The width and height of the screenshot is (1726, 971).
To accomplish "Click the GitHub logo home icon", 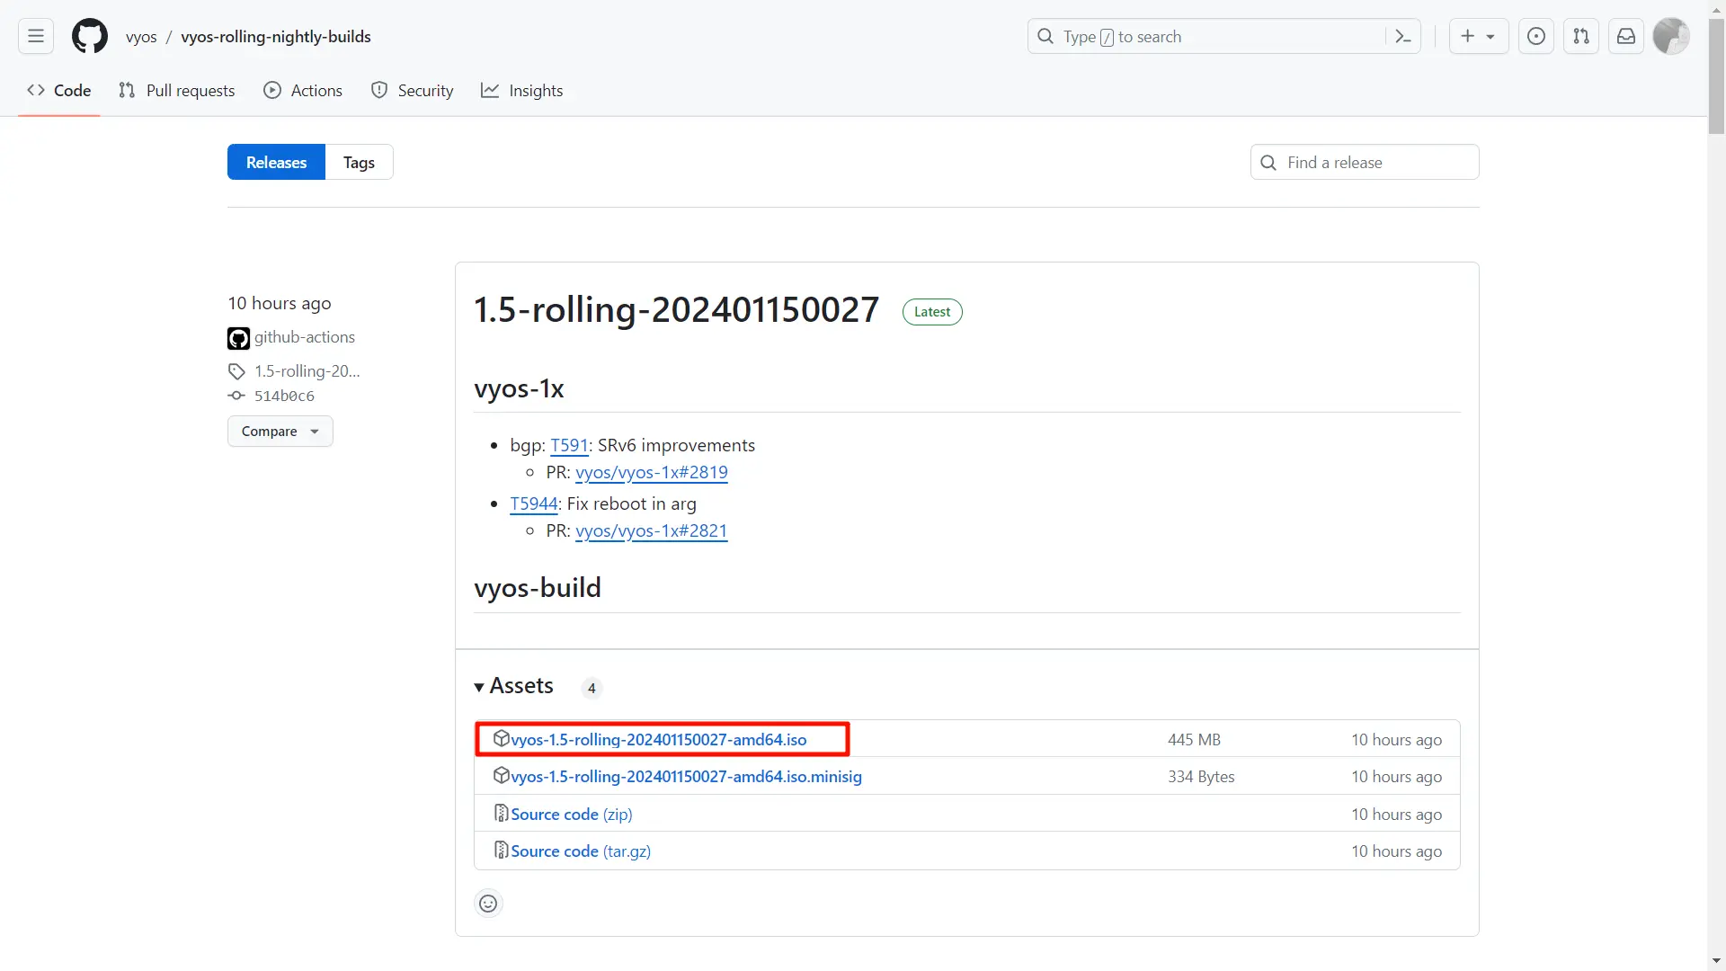I will click(x=90, y=37).
